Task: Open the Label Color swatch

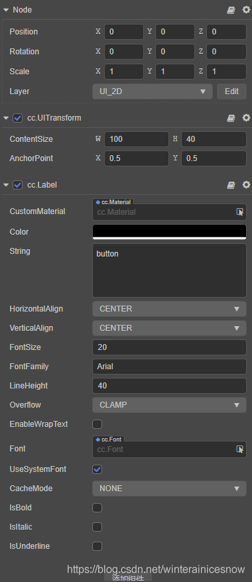Action: pos(169,231)
